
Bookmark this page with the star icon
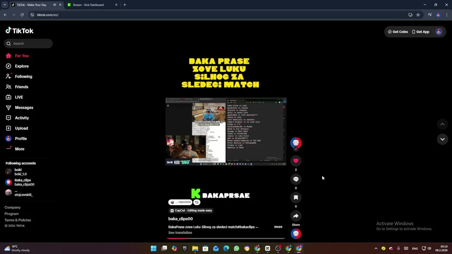click(418, 15)
